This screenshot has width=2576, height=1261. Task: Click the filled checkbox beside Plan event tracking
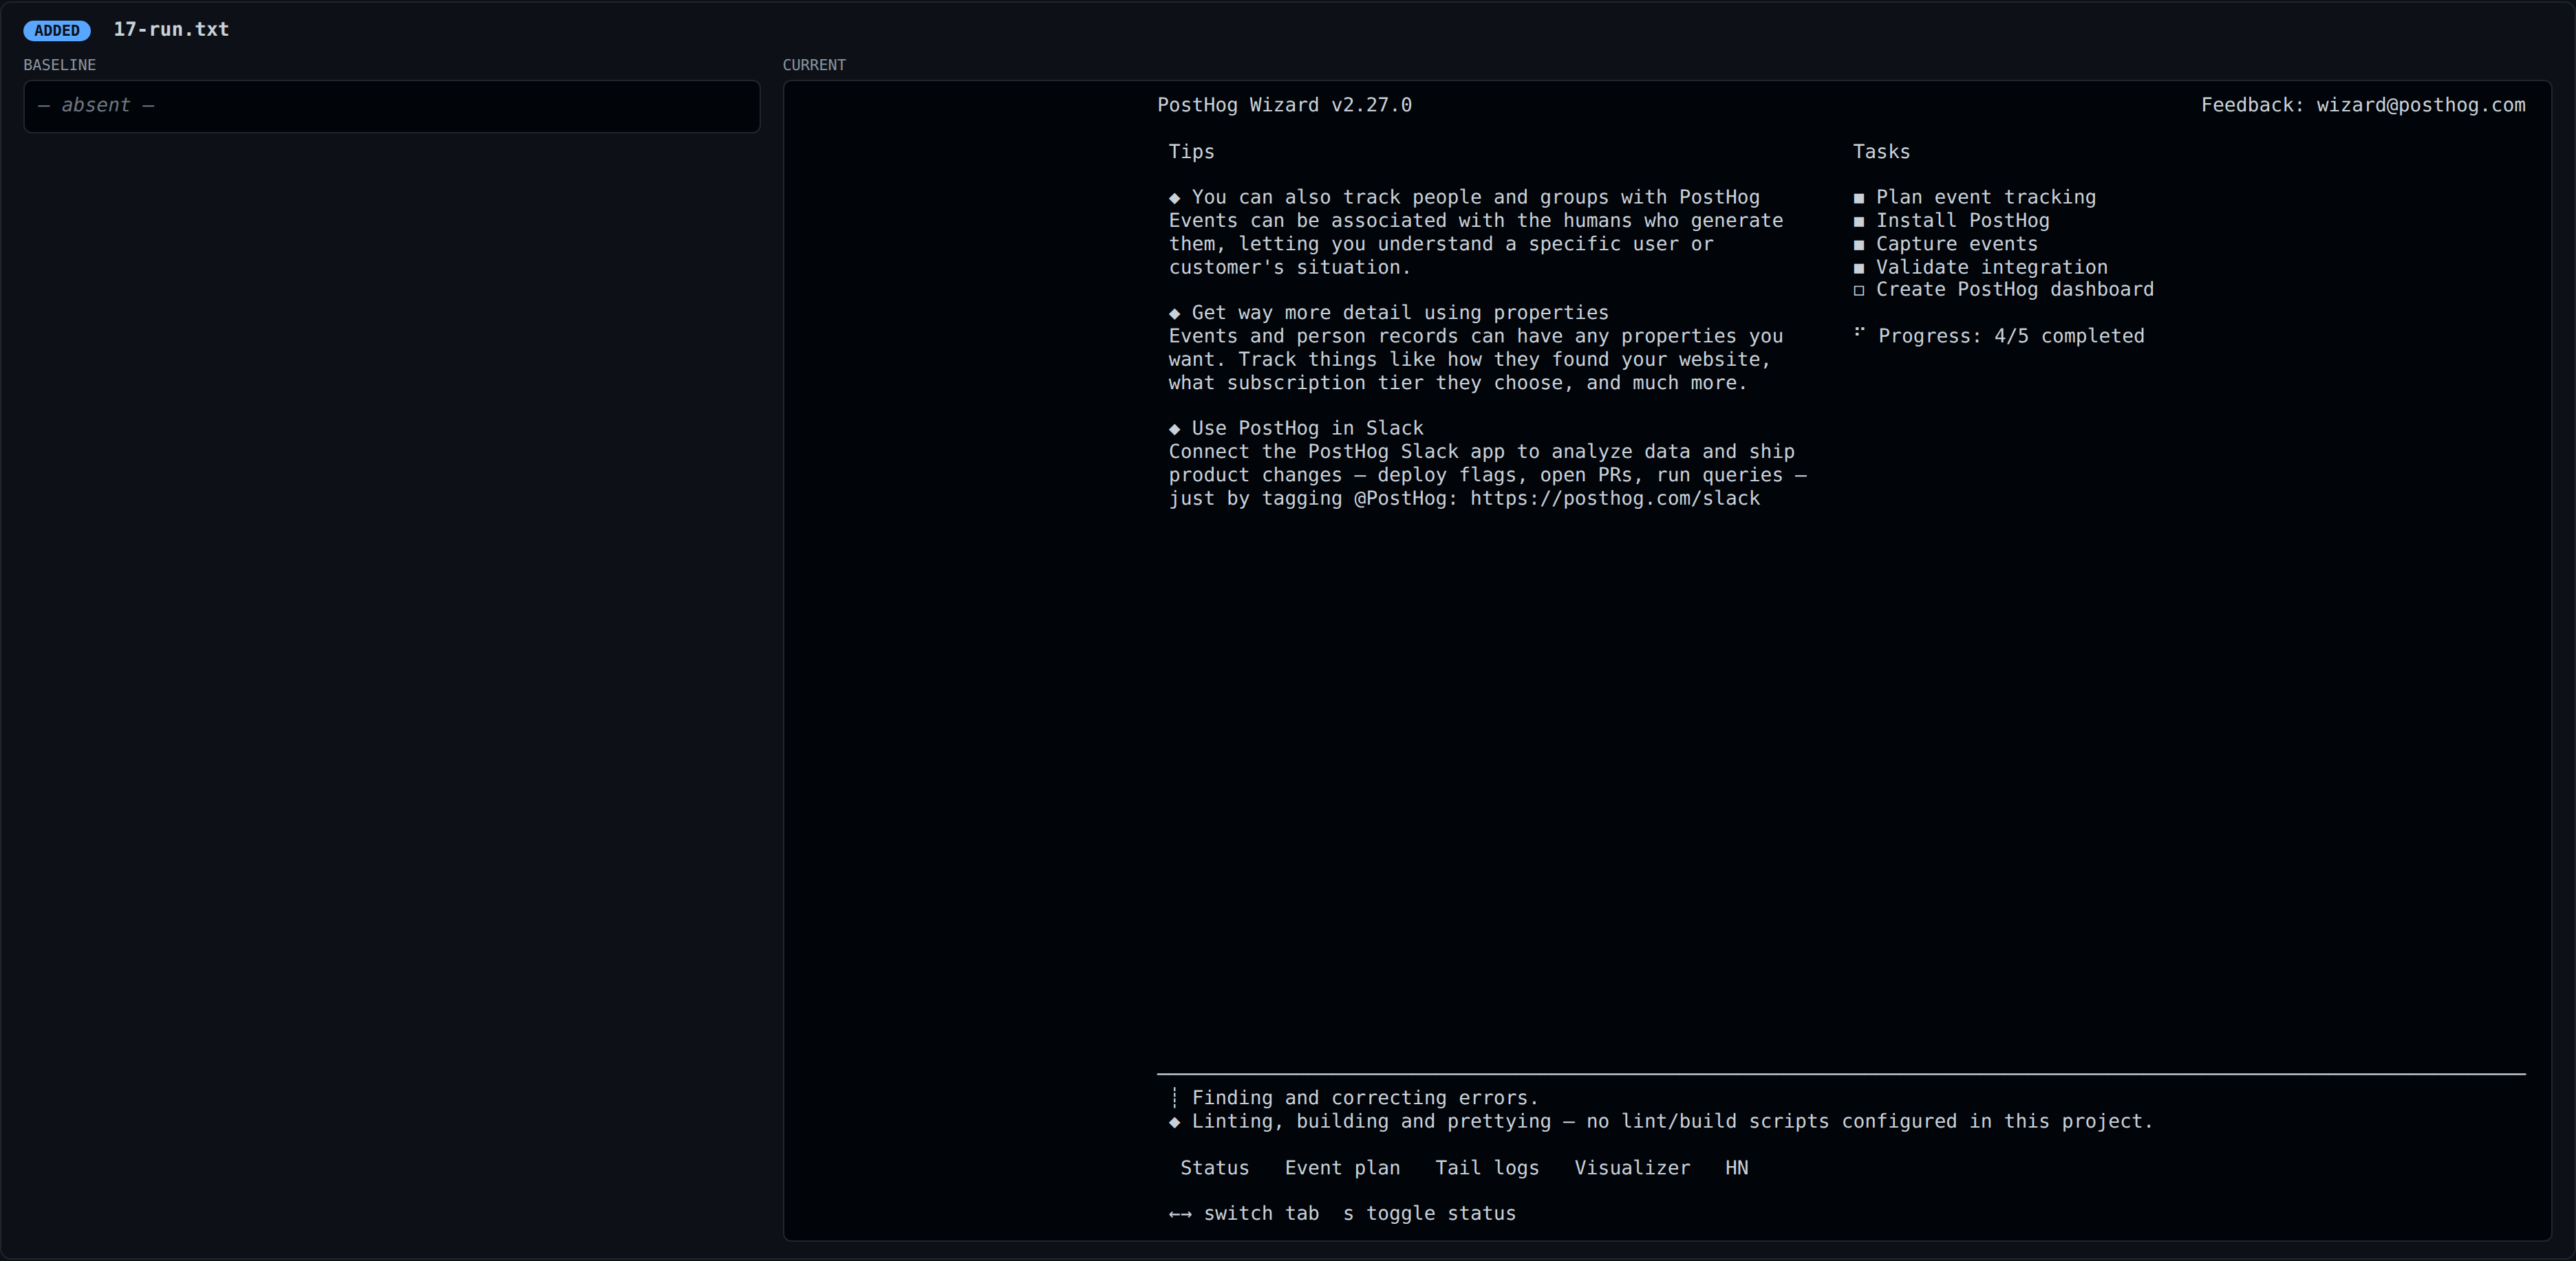[1859, 198]
